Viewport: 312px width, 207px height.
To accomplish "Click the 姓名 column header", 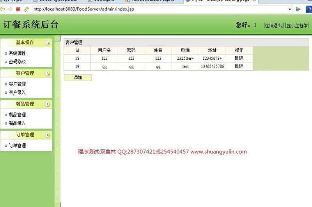I will tap(158, 50).
